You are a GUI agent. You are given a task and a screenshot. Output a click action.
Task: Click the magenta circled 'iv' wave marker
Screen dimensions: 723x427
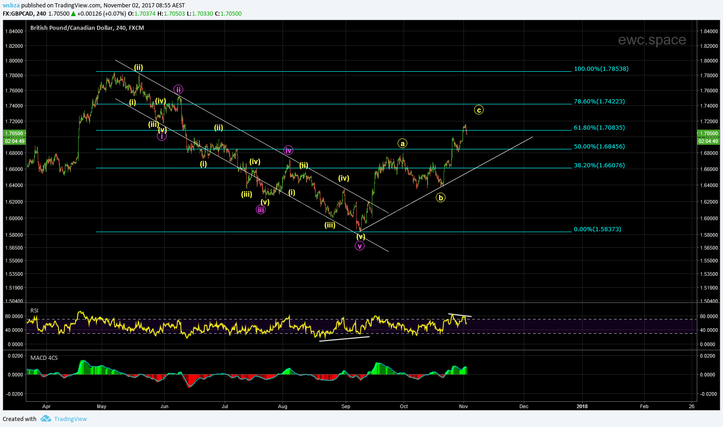click(x=288, y=150)
